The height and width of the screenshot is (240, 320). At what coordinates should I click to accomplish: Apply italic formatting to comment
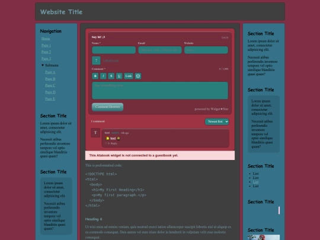pyautogui.click(x=103, y=76)
